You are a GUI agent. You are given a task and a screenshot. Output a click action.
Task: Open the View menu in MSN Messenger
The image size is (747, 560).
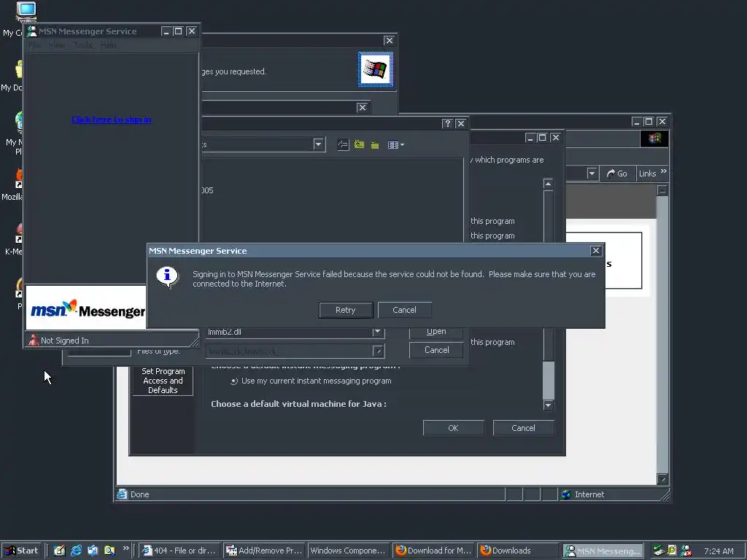coord(57,45)
